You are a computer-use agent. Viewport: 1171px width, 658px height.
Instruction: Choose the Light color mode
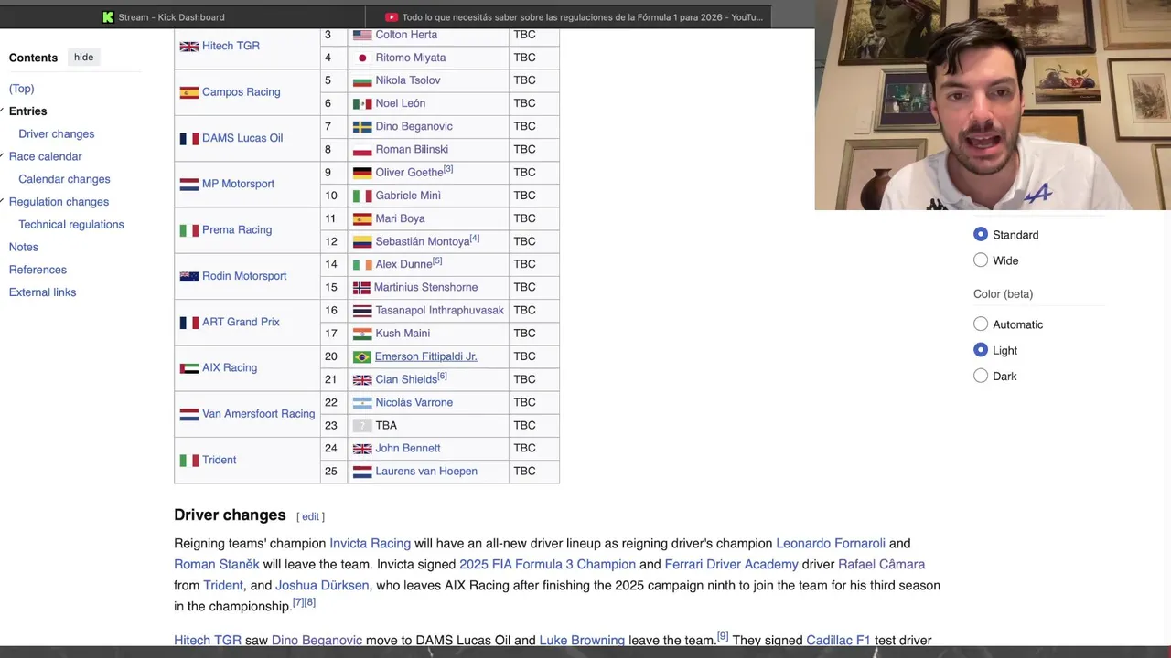(x=981, y=350)
